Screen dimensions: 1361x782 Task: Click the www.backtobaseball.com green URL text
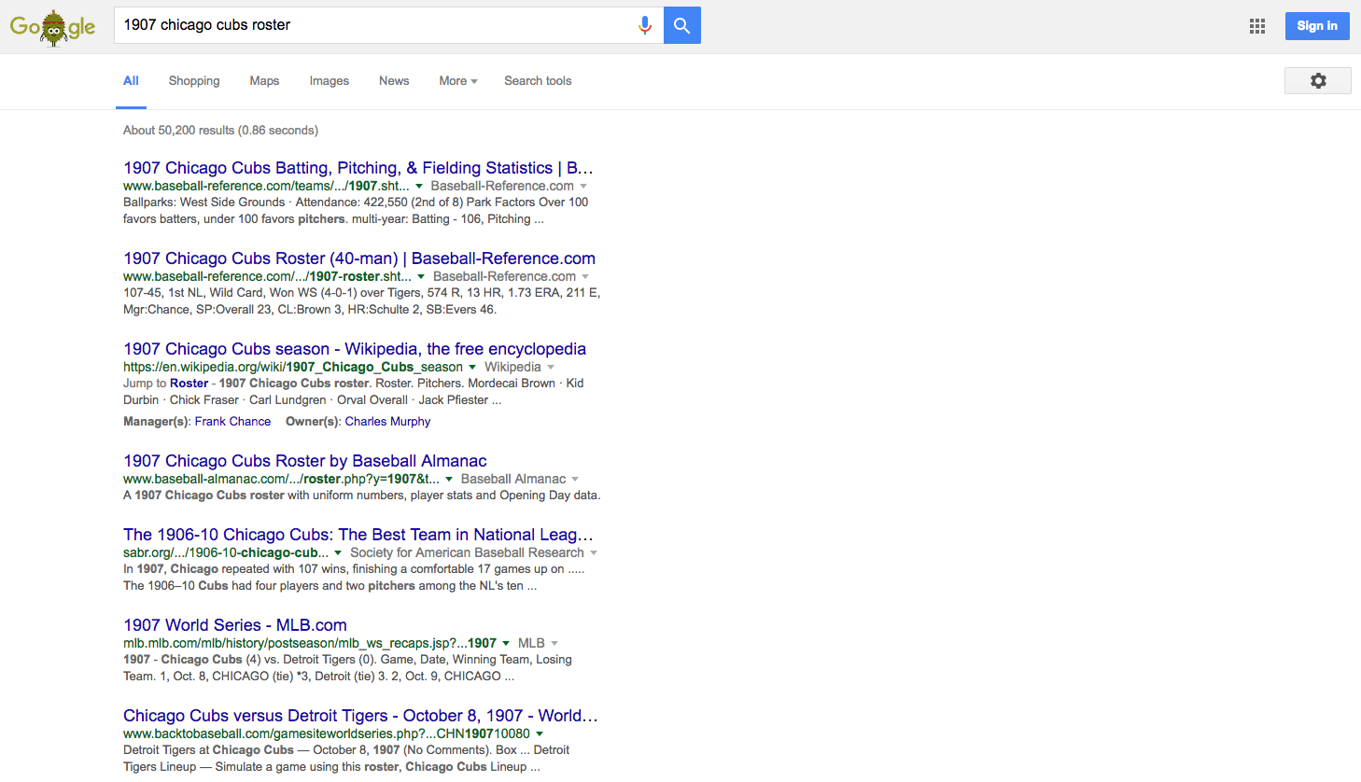tap(327, 734)
